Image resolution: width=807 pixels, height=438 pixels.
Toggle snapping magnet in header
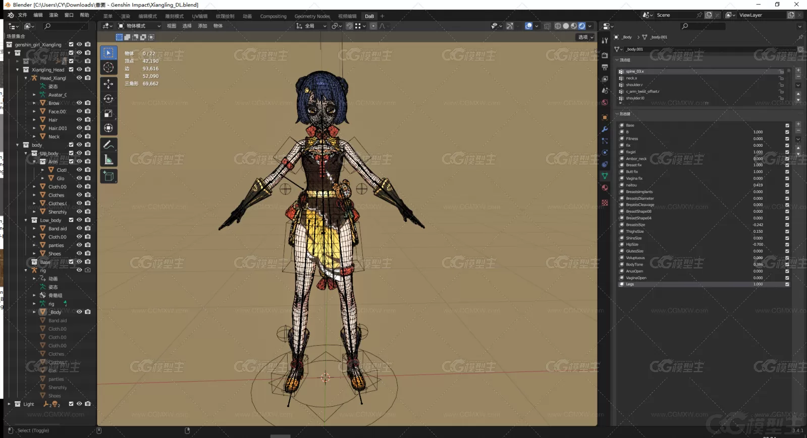pyautogui.click(x=349, y=26)
